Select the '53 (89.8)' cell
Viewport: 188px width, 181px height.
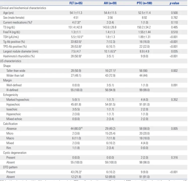coord(110,177)
